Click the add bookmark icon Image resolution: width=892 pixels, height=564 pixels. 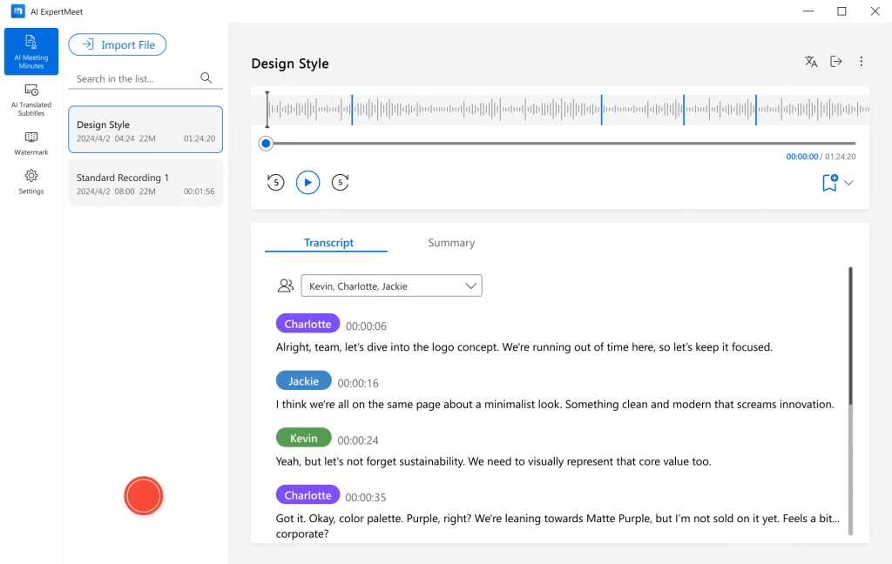pyautogui.click(x=829, y=183)
